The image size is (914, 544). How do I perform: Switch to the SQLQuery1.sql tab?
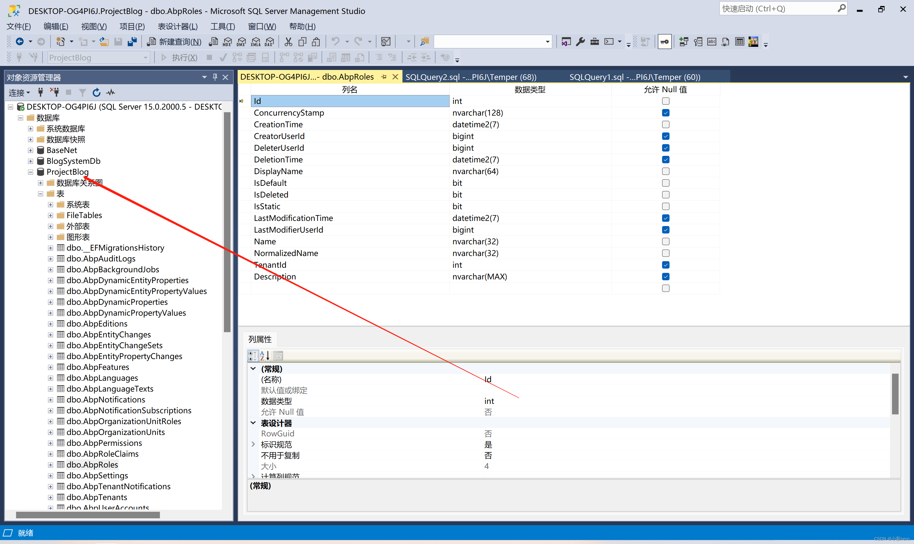635,77
